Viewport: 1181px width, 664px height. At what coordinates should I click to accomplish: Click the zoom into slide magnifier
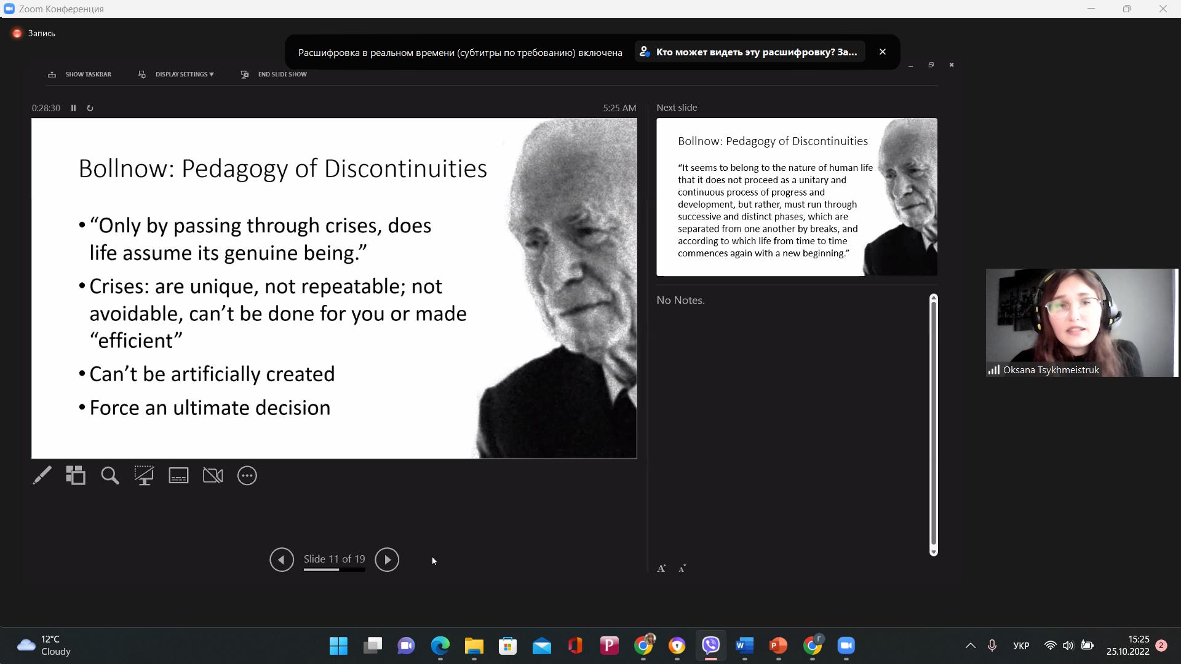110,475
